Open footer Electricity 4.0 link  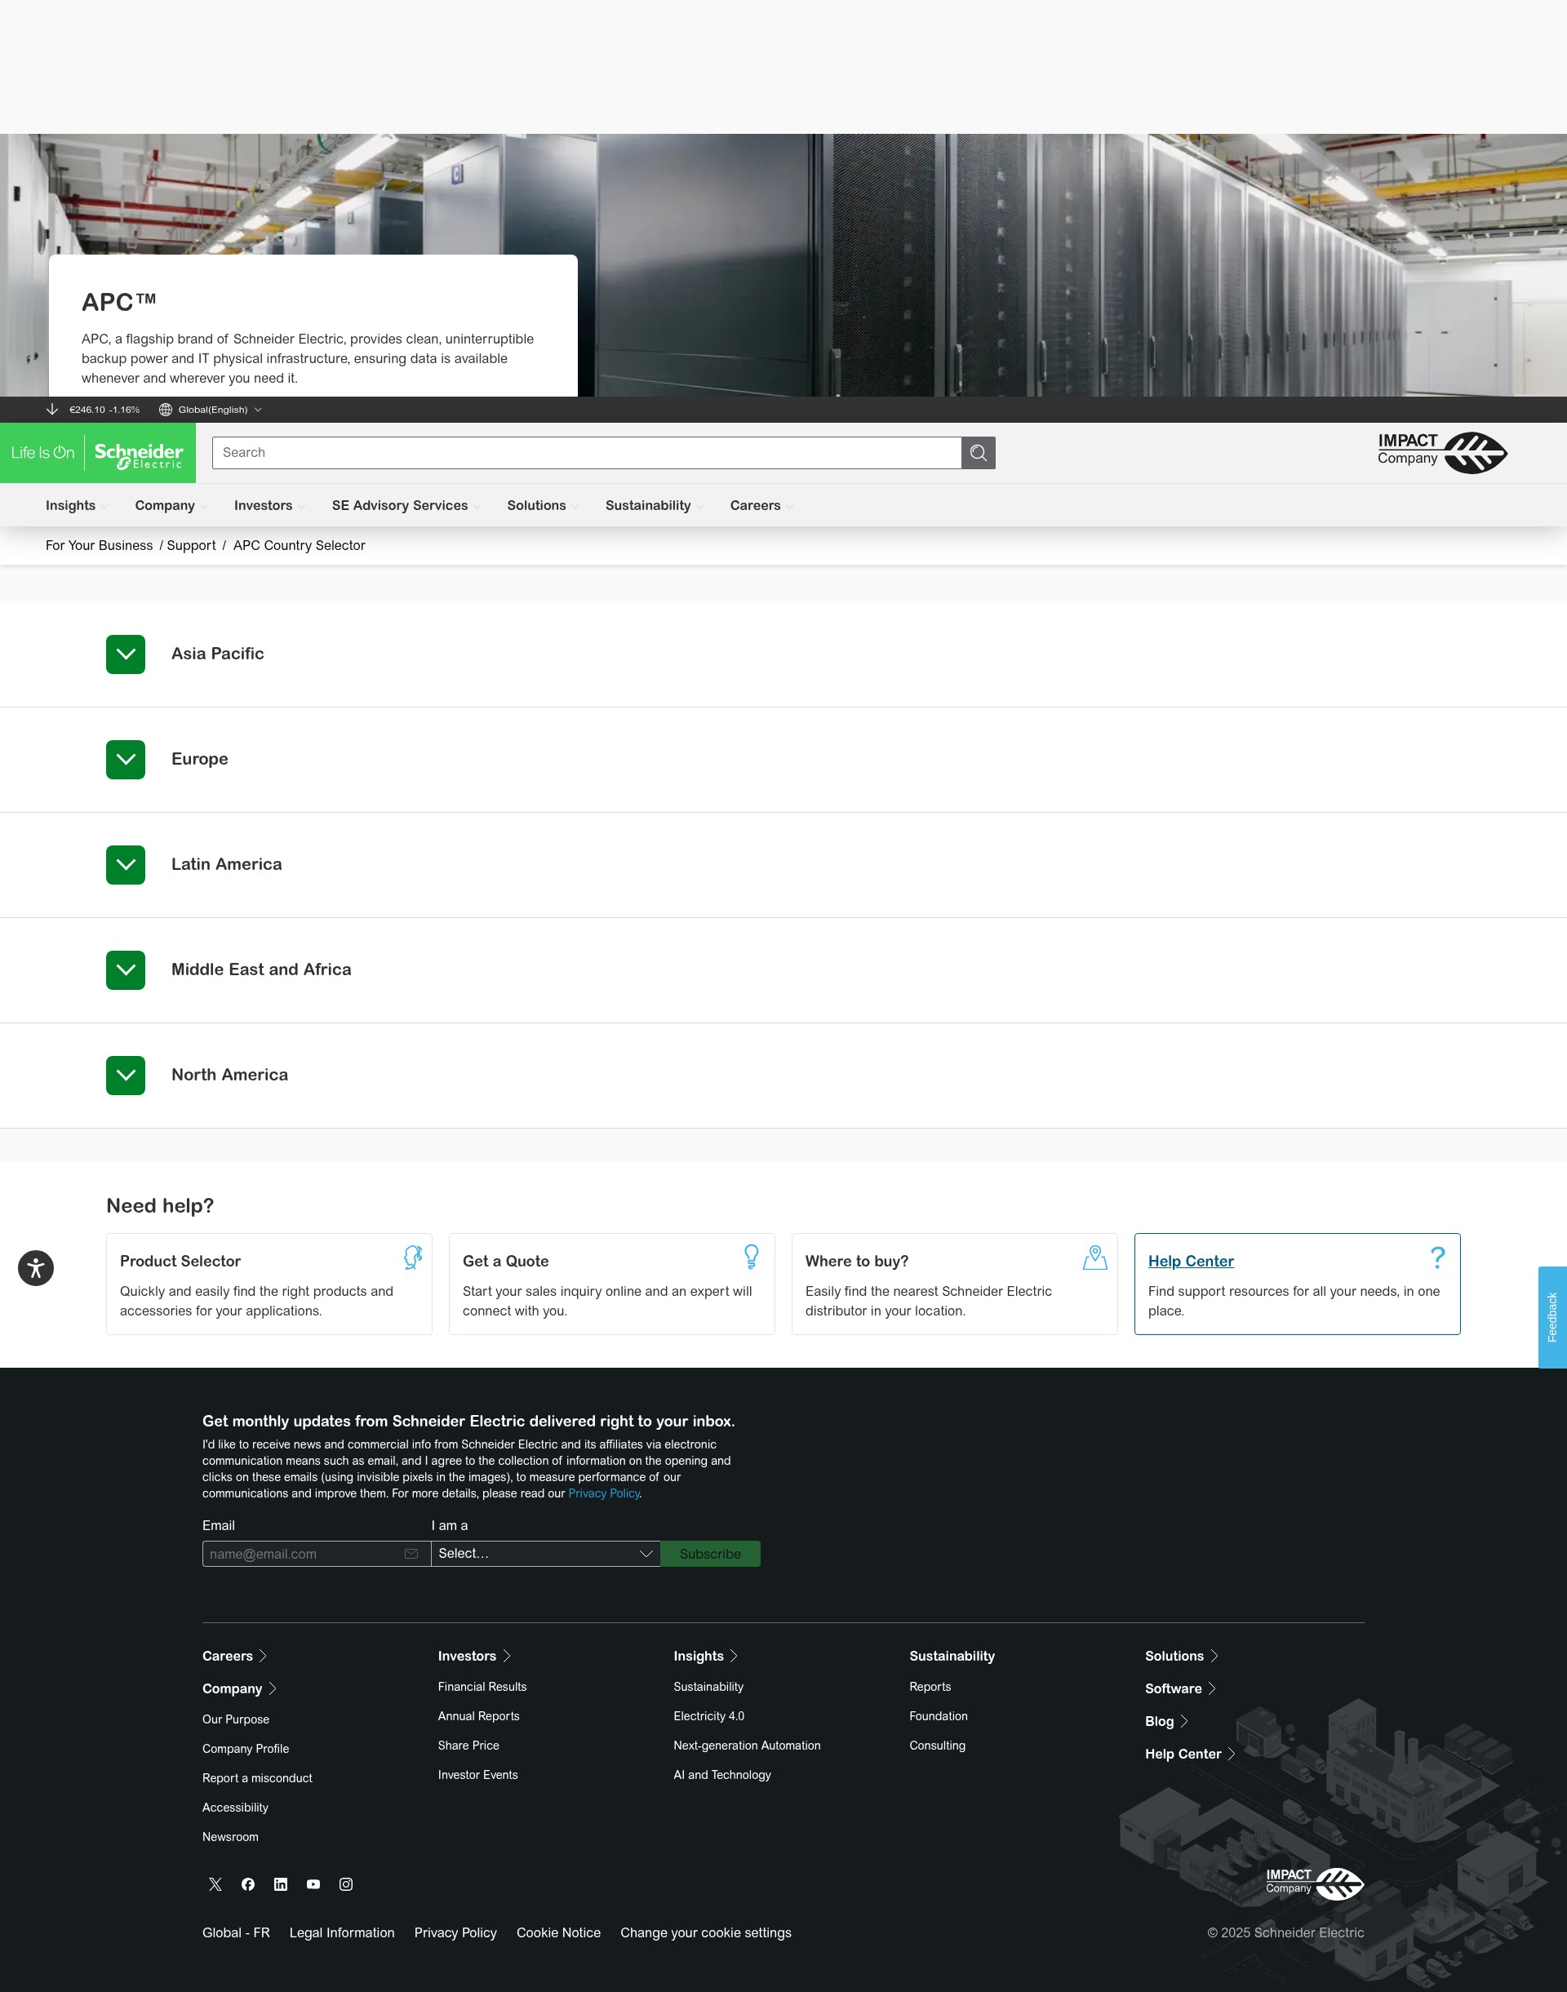click(x=708, y=1716)
